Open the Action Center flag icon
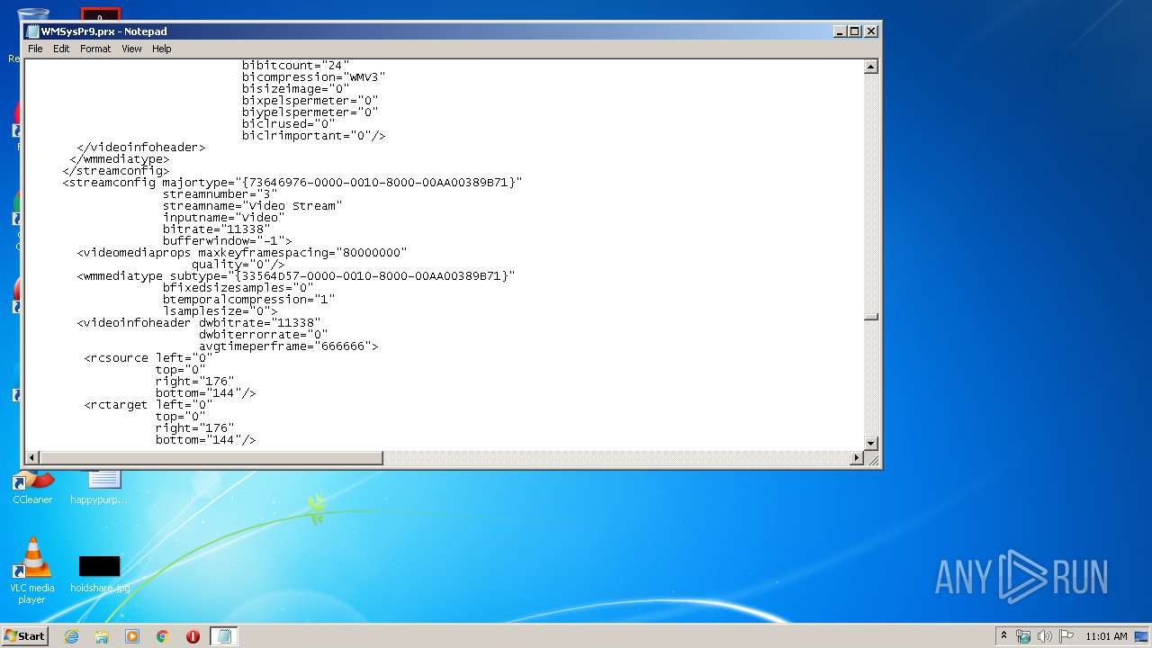 click(1066, 636)
